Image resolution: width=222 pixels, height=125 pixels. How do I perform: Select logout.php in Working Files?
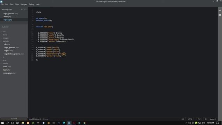pyautogui.click(x=8, y=20)
